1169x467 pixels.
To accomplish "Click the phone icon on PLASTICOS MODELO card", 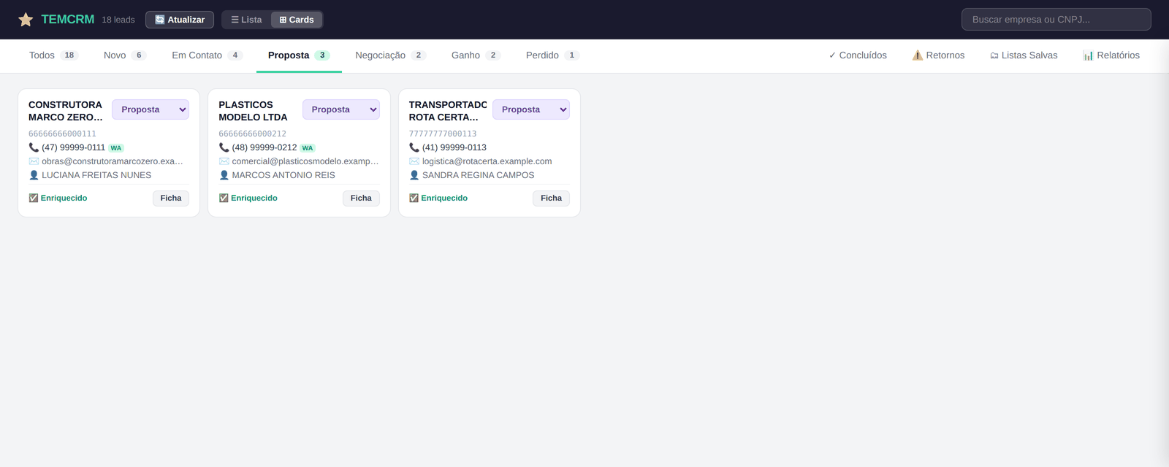I will click(x=224, y=147).
